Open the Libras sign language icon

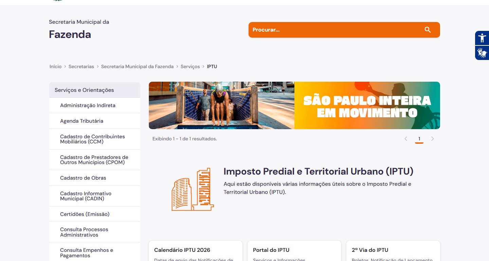tap(482, 53)
